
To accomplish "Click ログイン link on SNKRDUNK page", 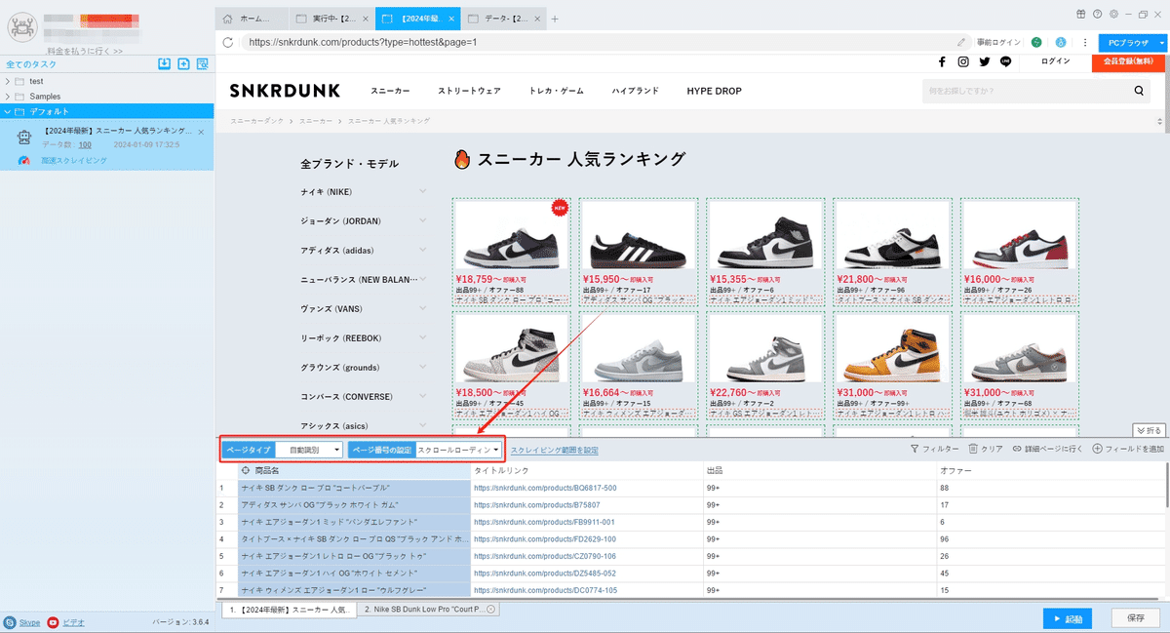I will [1055, 61].
